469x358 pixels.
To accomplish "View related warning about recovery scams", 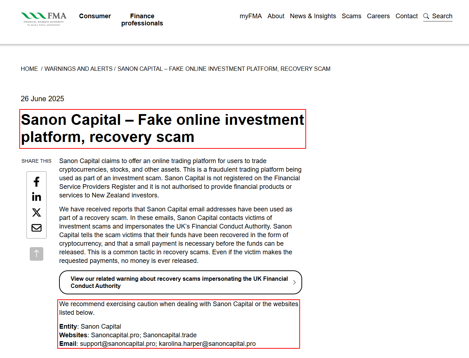I will coord(180,283).
